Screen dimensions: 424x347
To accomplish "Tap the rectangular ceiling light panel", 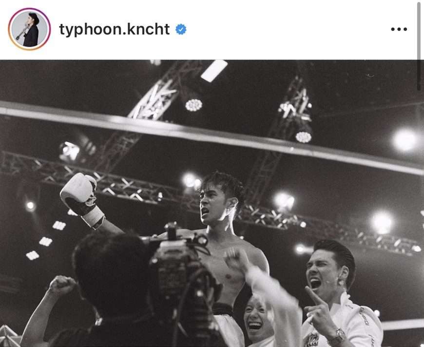I will (214, 71).
